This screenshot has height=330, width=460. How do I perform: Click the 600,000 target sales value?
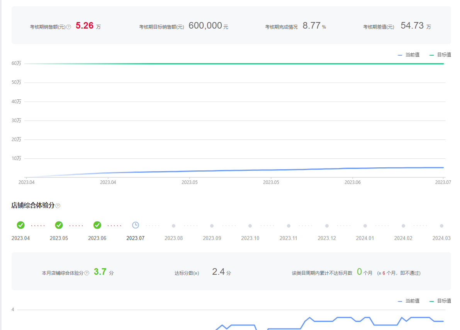[205, 26]
